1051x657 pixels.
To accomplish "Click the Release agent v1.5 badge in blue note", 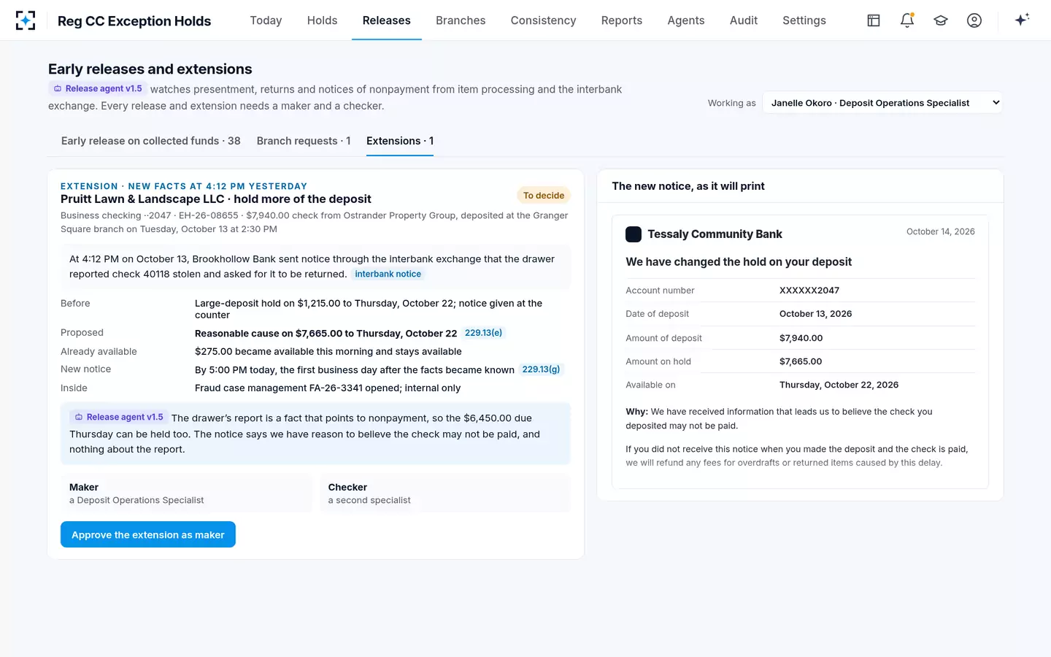I will coord(119,417).
